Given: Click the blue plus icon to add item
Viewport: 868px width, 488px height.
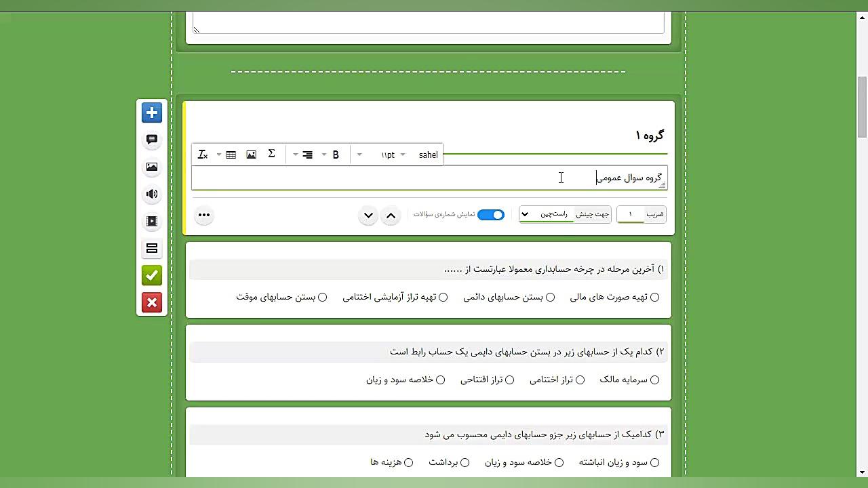Looking at the screenshot, I should pos(151,113).
